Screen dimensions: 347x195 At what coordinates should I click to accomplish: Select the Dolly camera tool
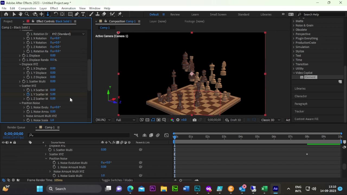48,14
